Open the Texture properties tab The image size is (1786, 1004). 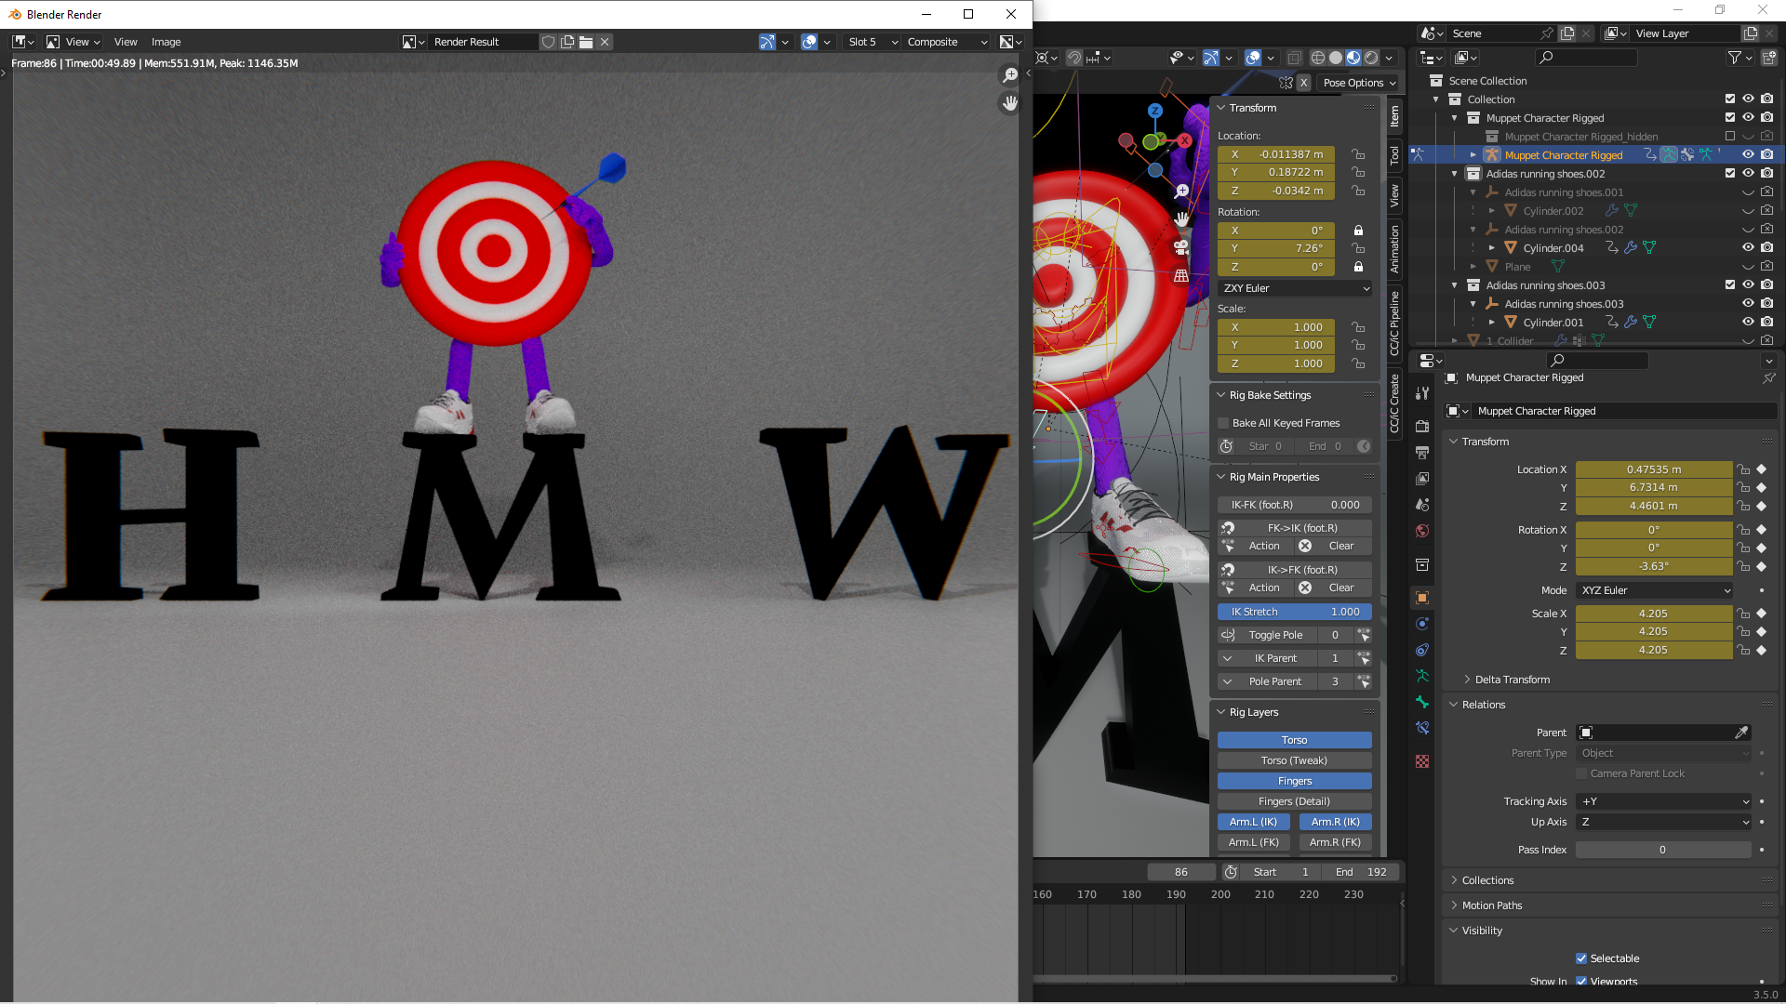pos(1422,761)
